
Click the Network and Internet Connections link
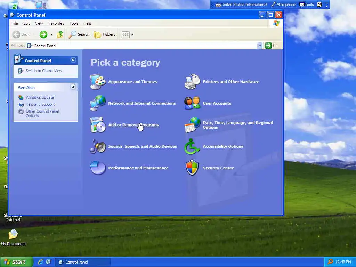(x=142, y=103)
